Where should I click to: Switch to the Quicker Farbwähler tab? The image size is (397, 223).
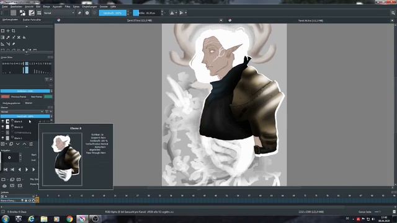point(32,20)
